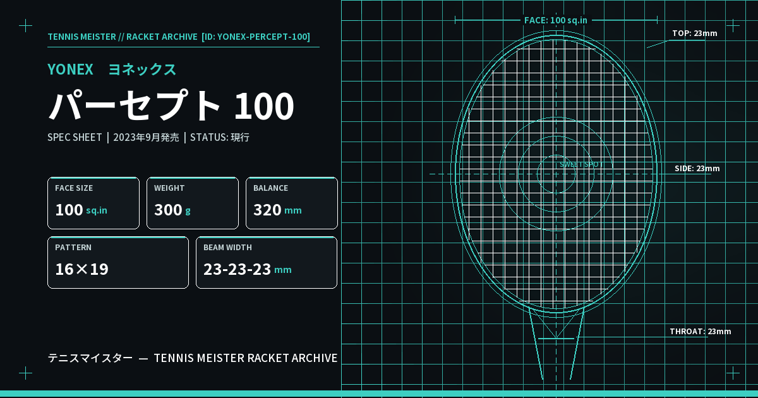Click the PATTERN 16×19 card

[118, 262]
